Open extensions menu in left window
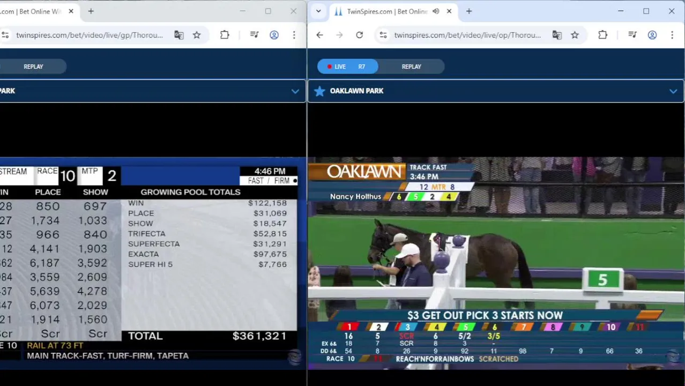Viewport: 685px width, 386px height. [225, 35]
